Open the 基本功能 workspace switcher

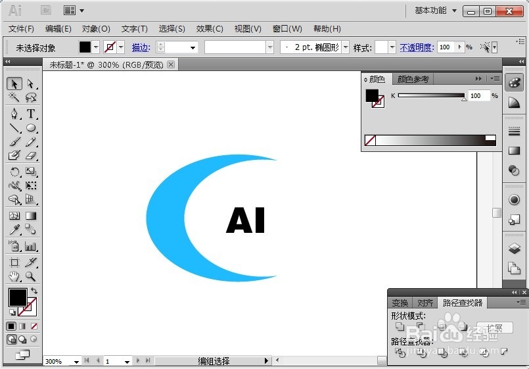[x=436, y=11]
